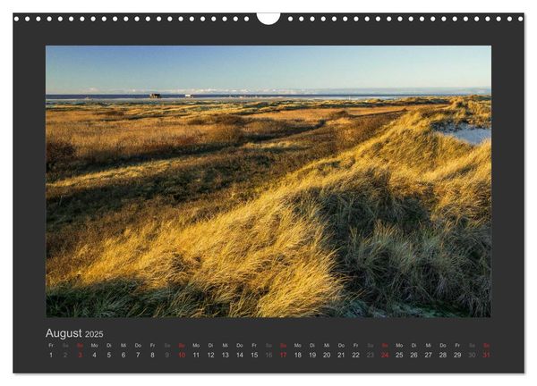Viewport: 537px width, 386px height.
Task: Select date 22 in the calendar row
Action: [x=356, y=355]
